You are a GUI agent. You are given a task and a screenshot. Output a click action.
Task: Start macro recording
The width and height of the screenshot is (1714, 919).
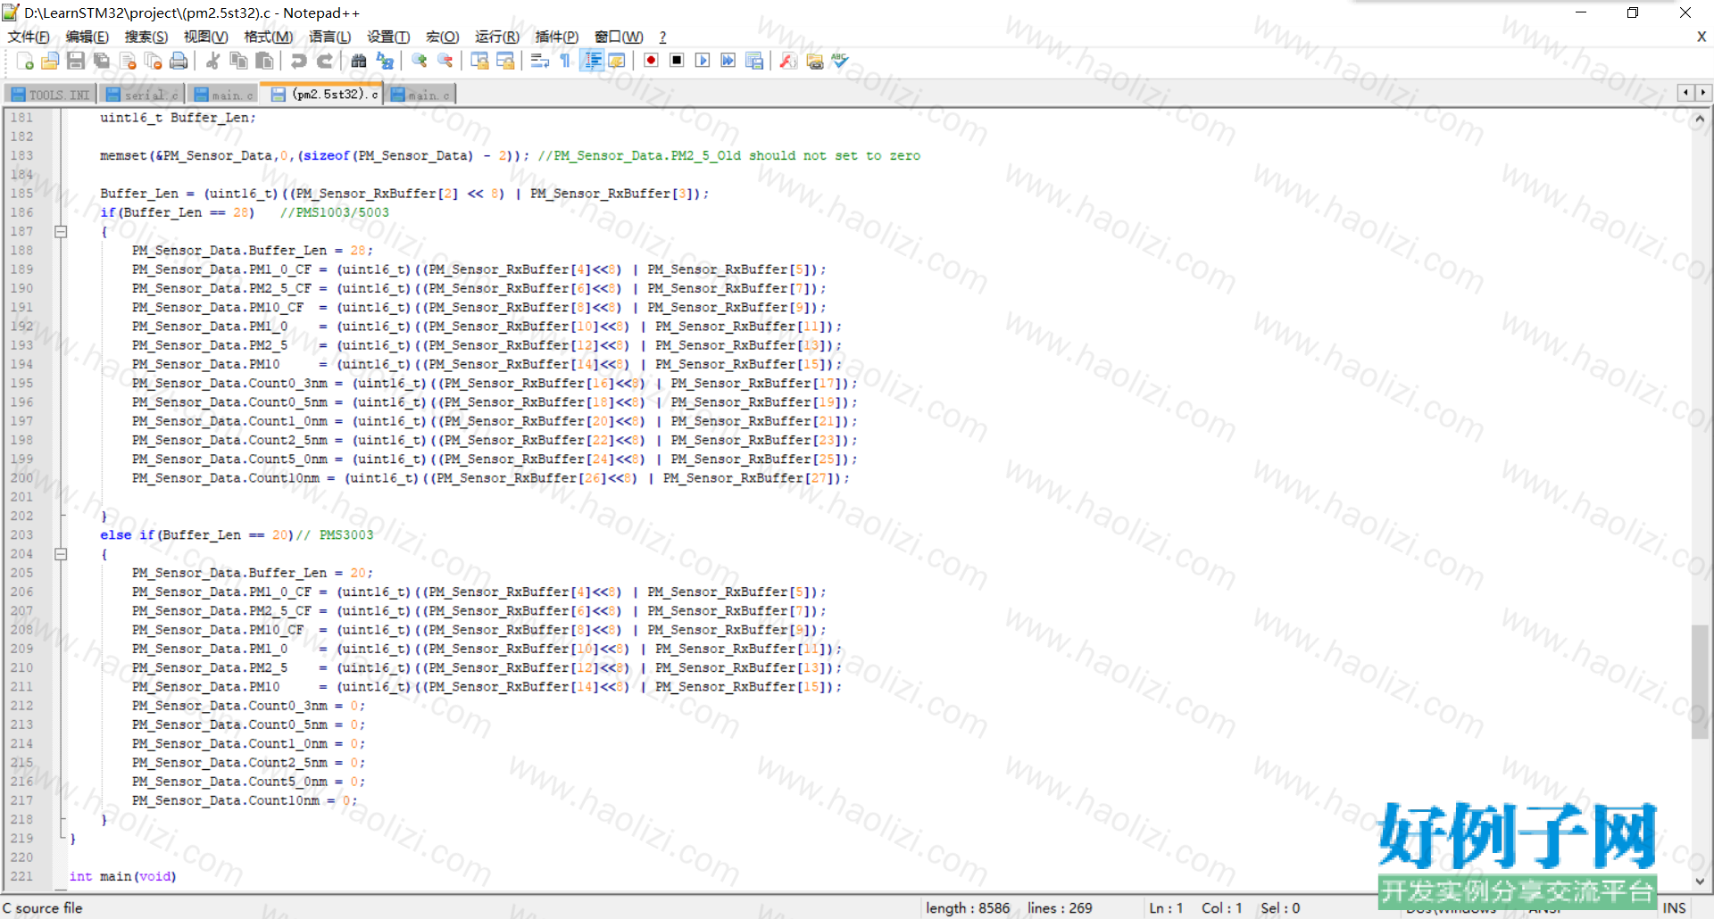pyautogui.click(x=651, y=61)
